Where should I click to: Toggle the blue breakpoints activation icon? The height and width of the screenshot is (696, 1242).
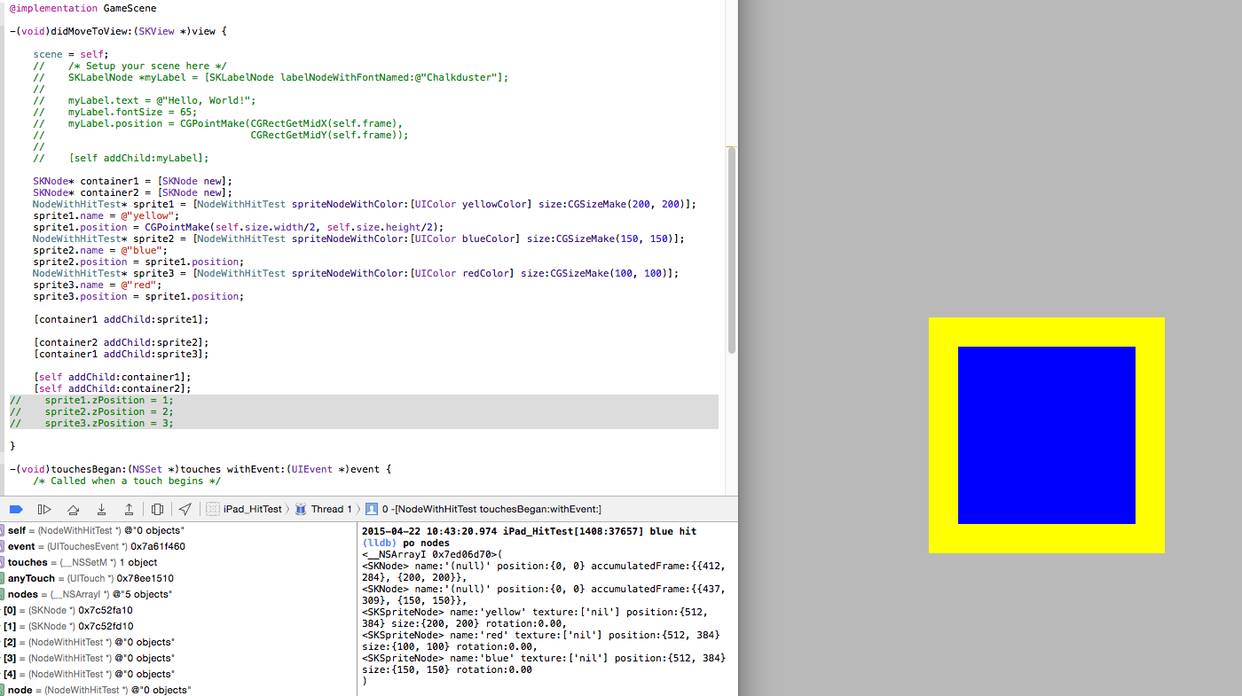click(x=16, y=509)
